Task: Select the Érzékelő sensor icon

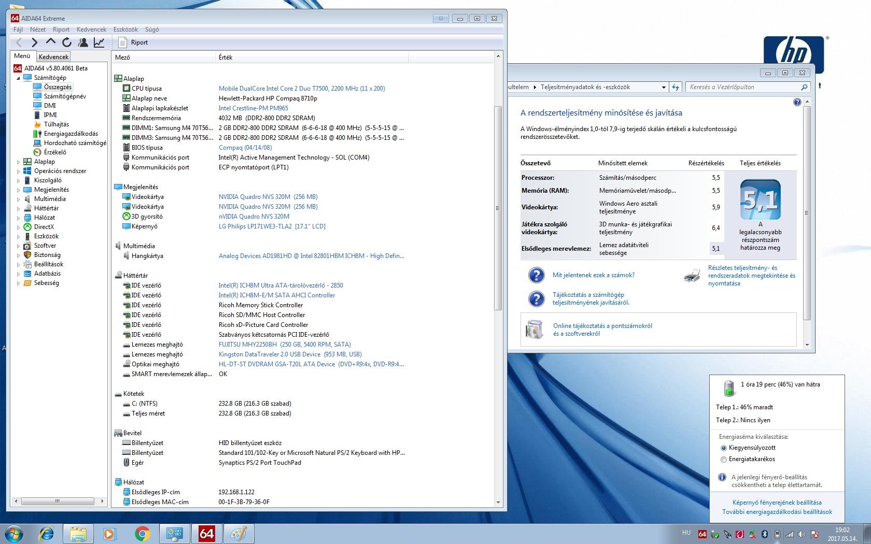Action: click(37, 152)
